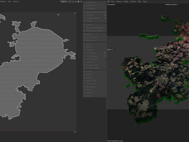Image resolution: width=189 pixels, height=142 pixels.
Task: Open the Selection menu in UV editor
Action: coord(3,2)
